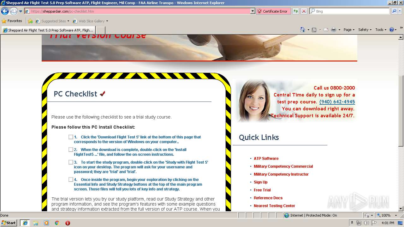Click the browser Back arrow button
404x227 pixels.
coord(5,11)
